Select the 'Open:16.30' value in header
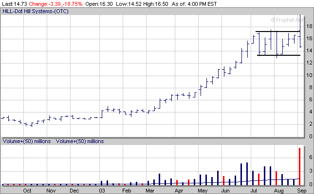The height and width of the screenshot is (194, 314). tap(99, 4)
